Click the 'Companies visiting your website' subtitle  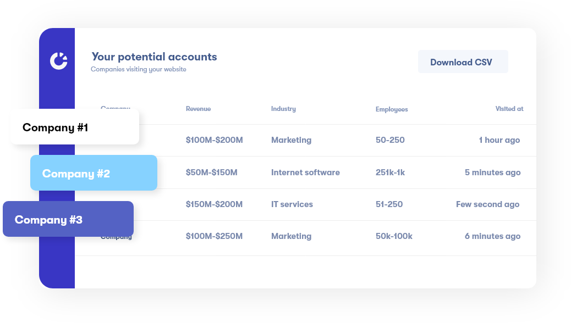pos(138,69)
